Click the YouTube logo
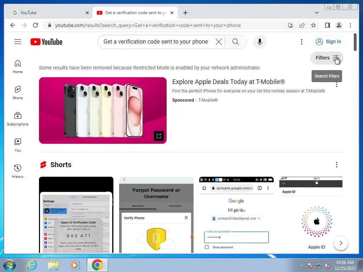Image resolution: width=363 pixels, height=272 pixels. (x=46, y=42)
